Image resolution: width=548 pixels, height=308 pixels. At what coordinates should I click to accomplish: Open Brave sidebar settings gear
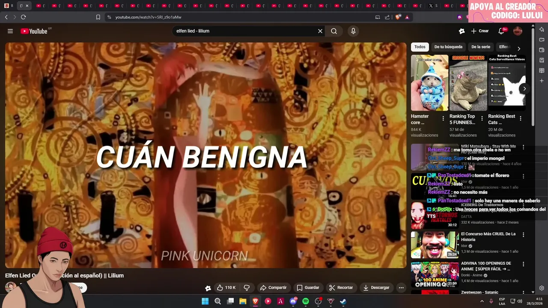pos(542,288)
